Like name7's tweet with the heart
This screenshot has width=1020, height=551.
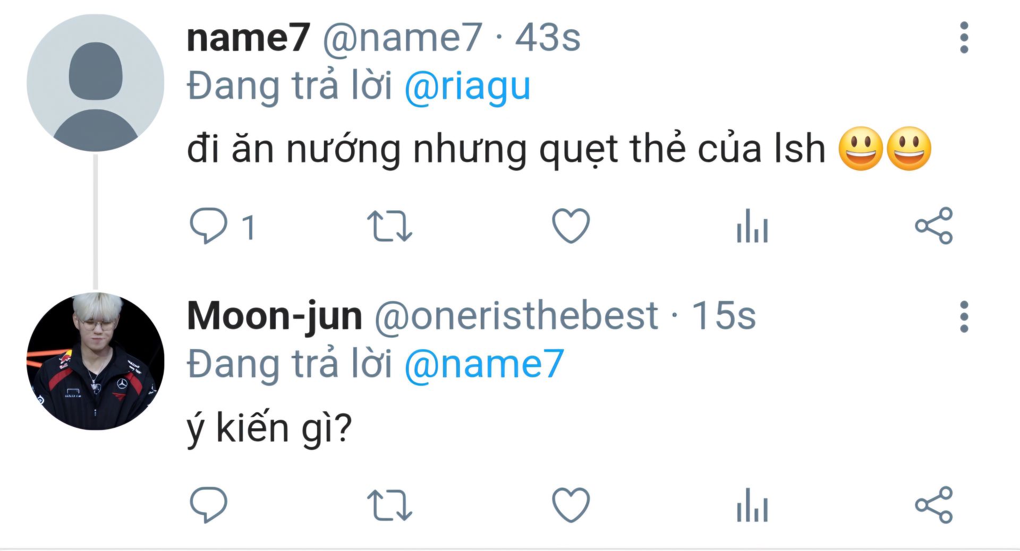click(x=571, y=226)
